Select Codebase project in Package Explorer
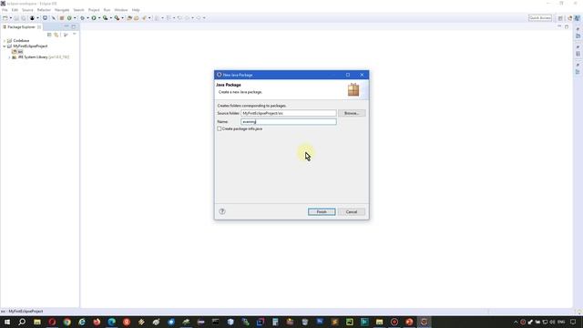Screen dimensions: 583x328 click(21, 40)
